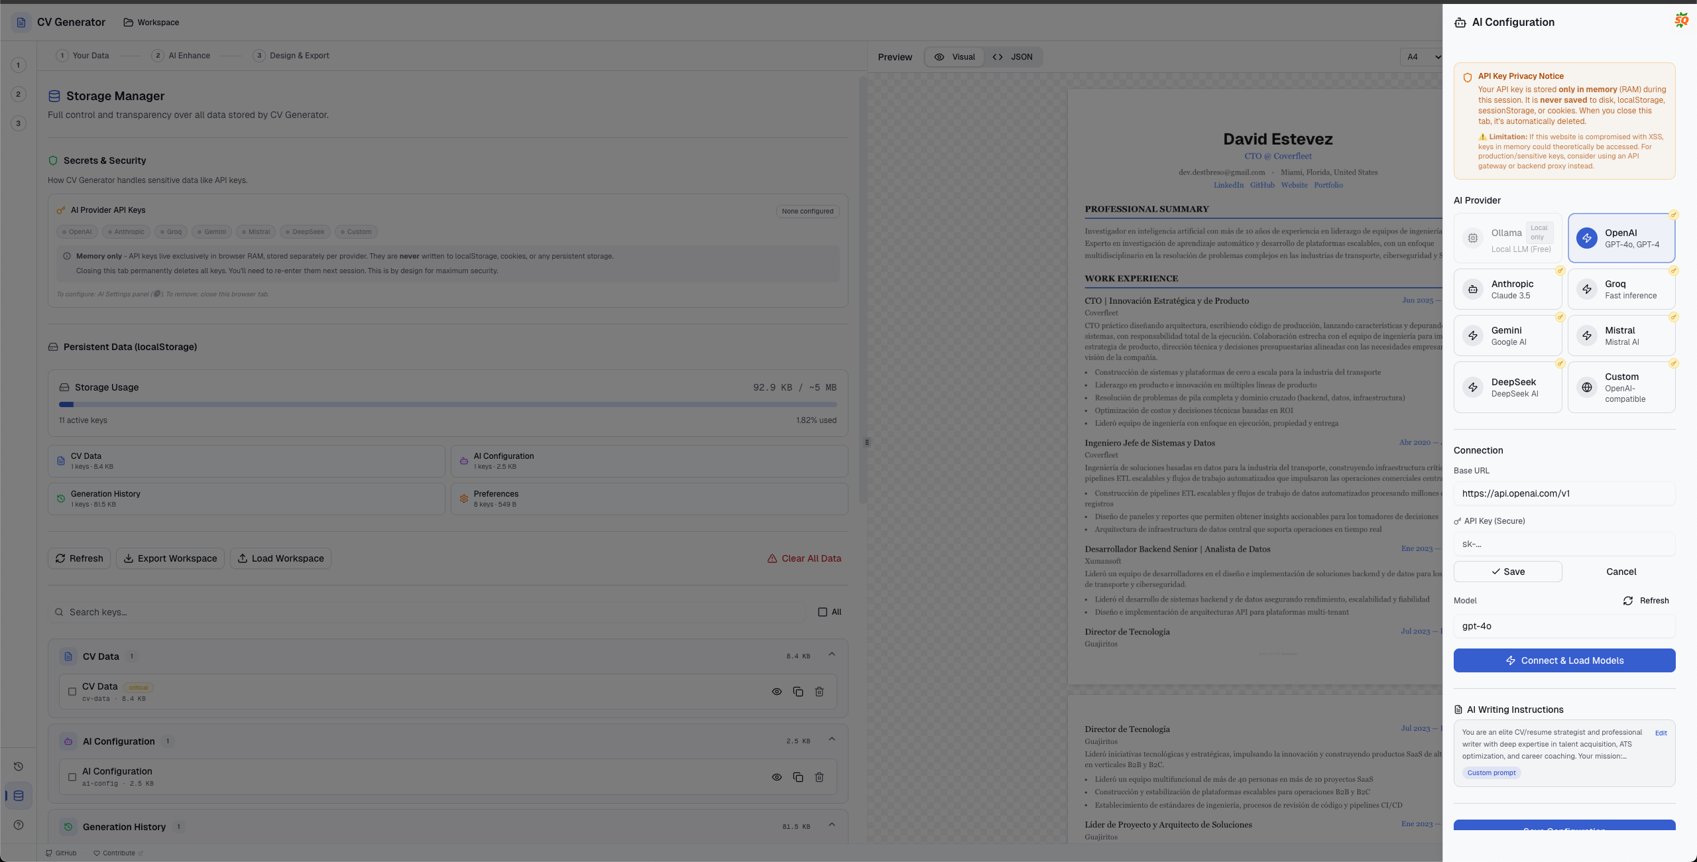This screenshot has width=1697, height=862.
Task: Open the Storage Manager sidebar icon
Action: point(18,796)
